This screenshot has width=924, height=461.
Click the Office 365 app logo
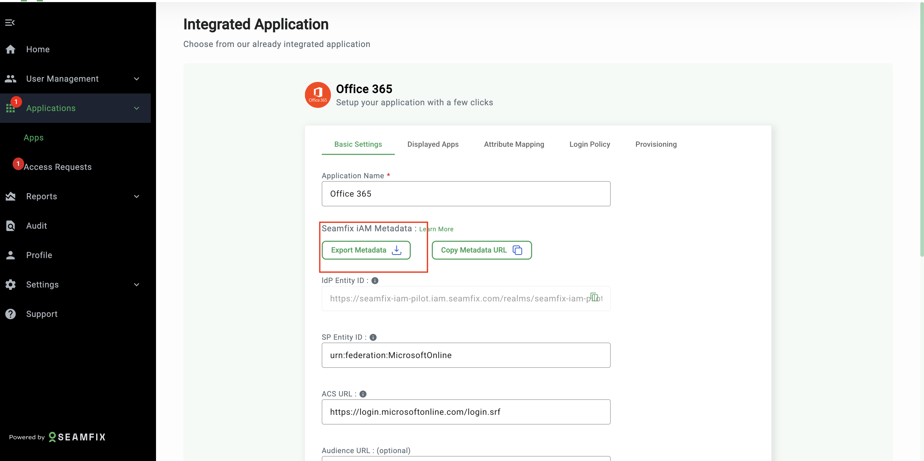pyautogui.click(x=318, y=95)
